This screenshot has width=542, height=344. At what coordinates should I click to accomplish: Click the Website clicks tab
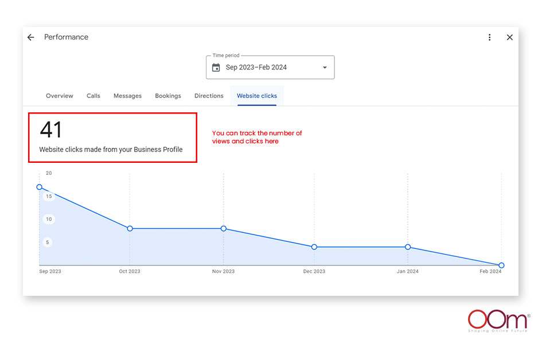tap(257, 96)
